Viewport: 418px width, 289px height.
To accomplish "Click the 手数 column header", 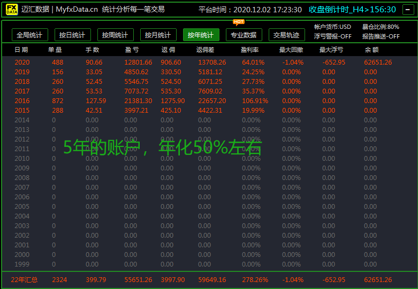I will (x=92, y=50).
